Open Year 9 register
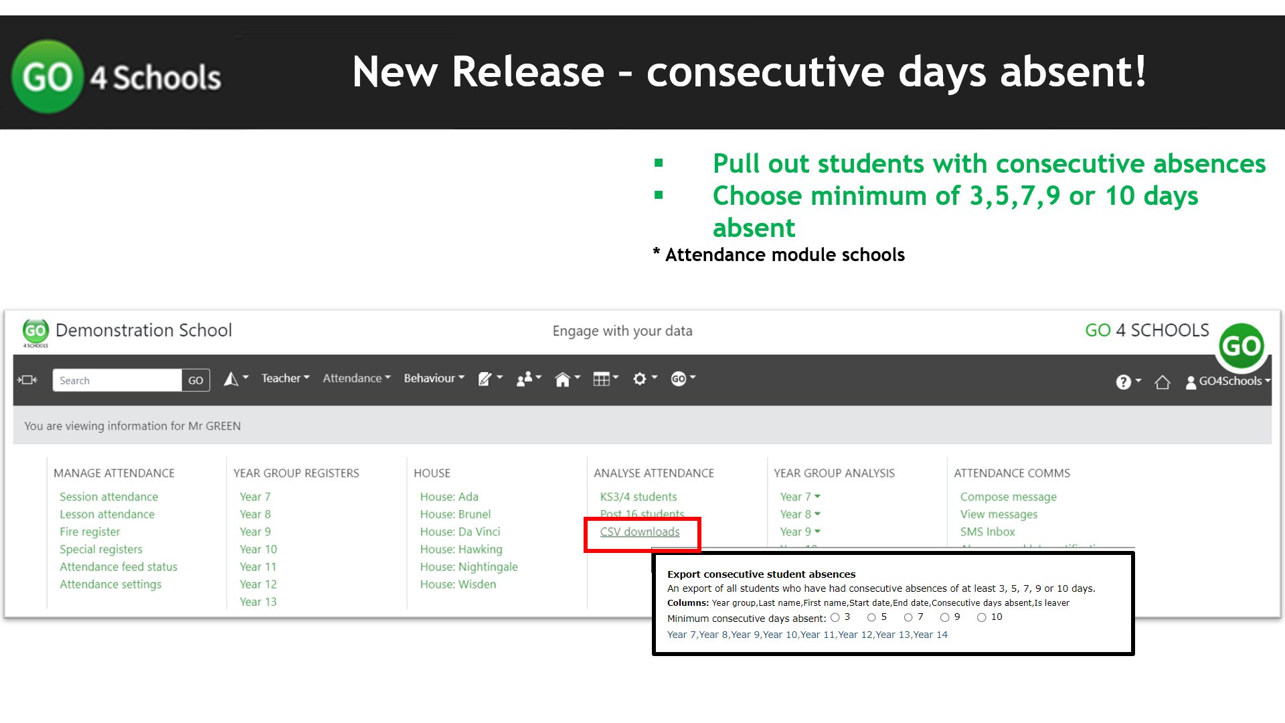Viewport: 1285px width, 723px height. coord(255,532)
